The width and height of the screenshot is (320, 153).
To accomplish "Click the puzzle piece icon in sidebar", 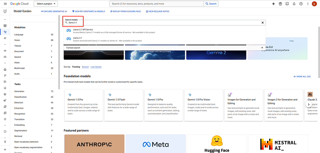I will point(5,131).
